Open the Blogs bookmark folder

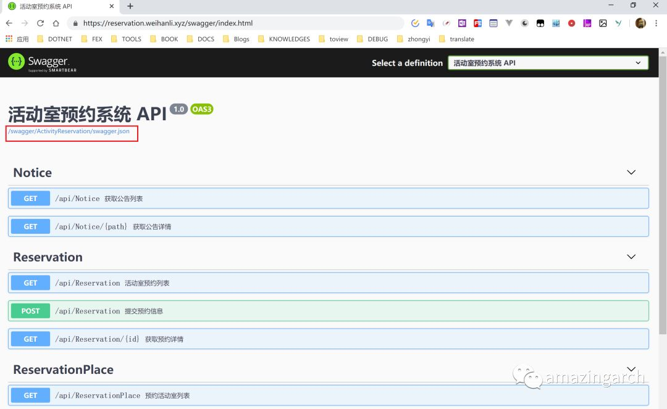pos(236,39)
